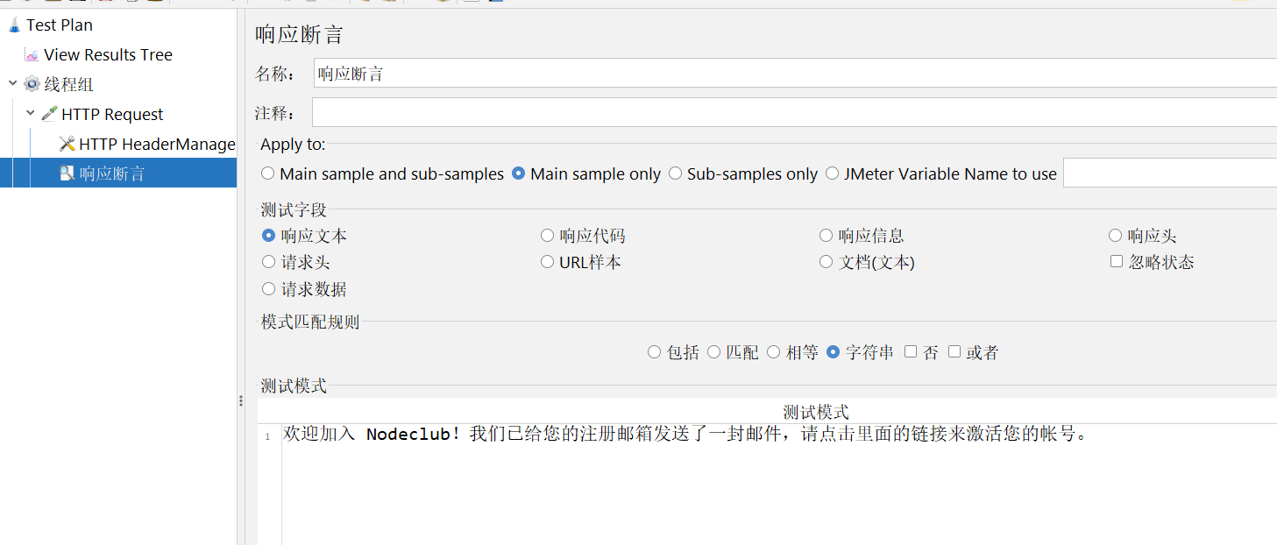Click into the 名称 name field
This screenshot has height=545, width=1277.
789,74
